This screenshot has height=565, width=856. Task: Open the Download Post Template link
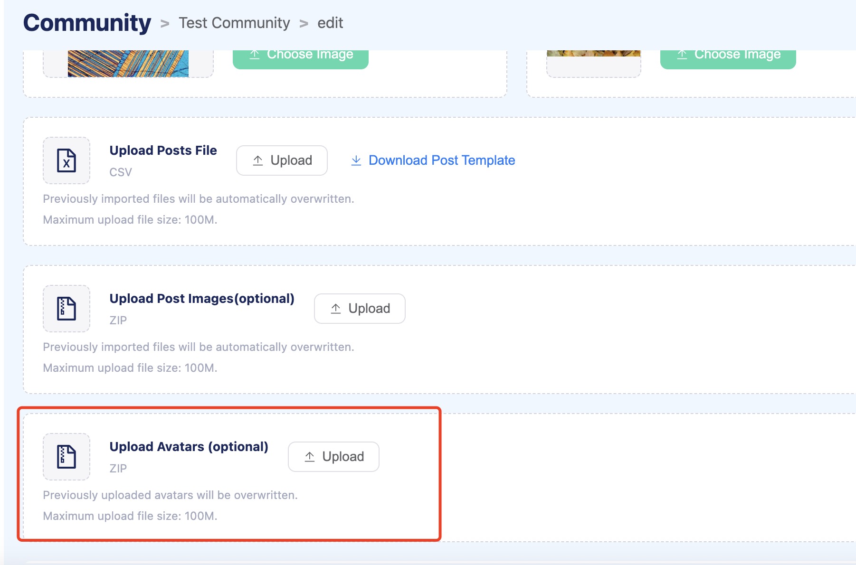click(441, 160)
